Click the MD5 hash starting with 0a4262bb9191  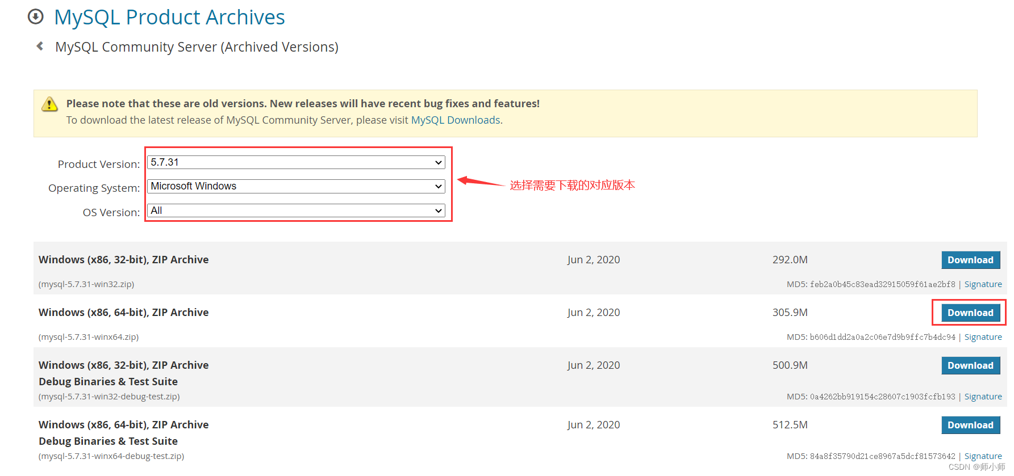[883, 397]
